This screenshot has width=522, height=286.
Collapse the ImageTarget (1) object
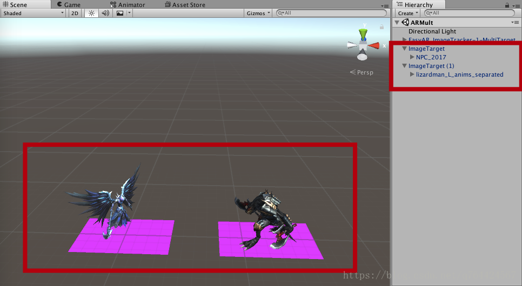[405, 66]
